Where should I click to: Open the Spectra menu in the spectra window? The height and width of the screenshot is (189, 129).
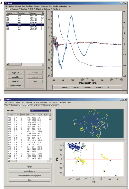click(11, 6)
